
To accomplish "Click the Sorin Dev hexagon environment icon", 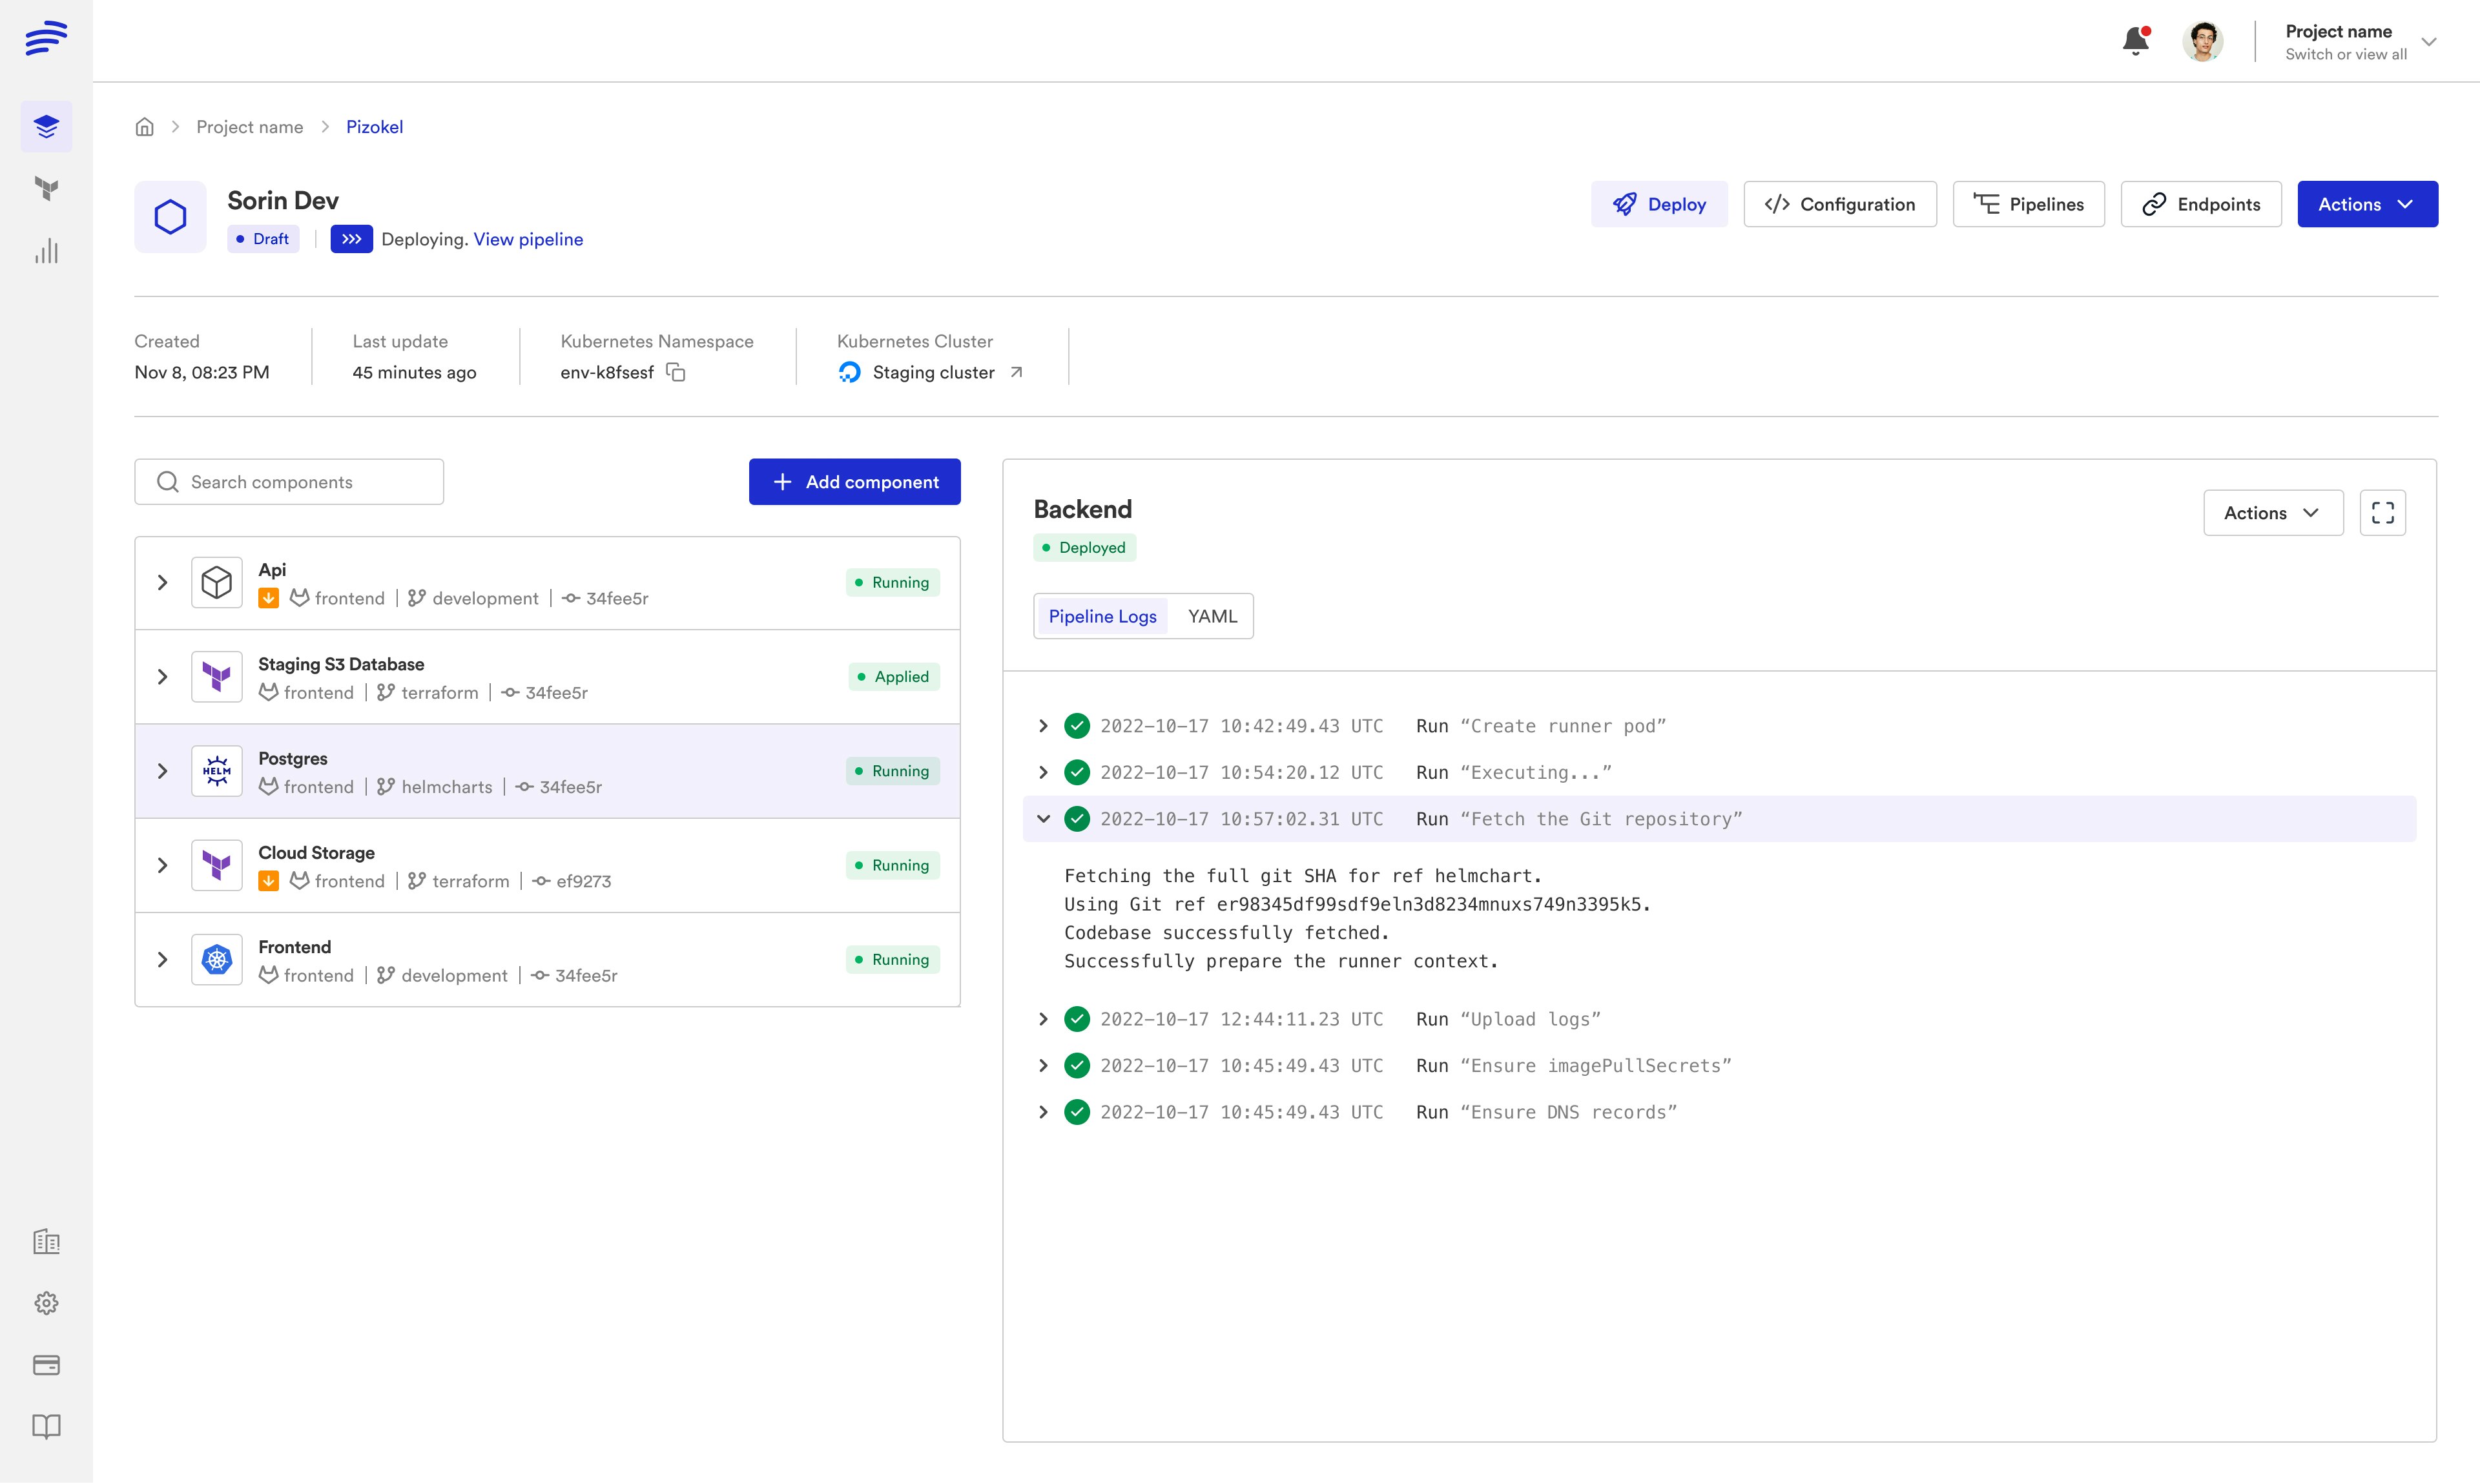I will pyautogui.click(x=170, y=217).
